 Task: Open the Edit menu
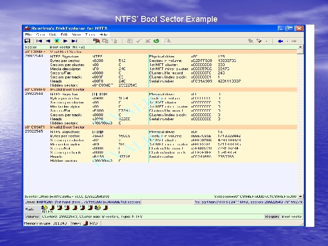pos(64,34)
